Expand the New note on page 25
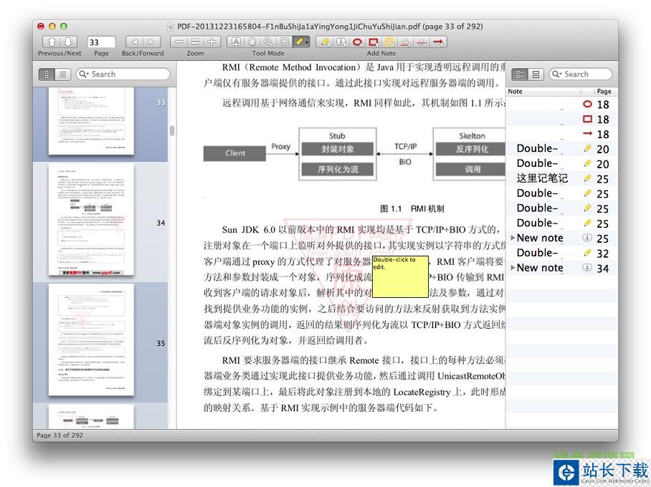This screenshot has height=487, width=651. [x=513, y=238]
